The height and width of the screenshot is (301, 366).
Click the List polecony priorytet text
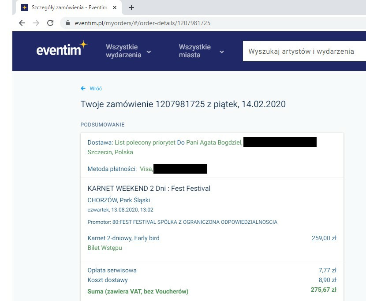tap(145, 142)
